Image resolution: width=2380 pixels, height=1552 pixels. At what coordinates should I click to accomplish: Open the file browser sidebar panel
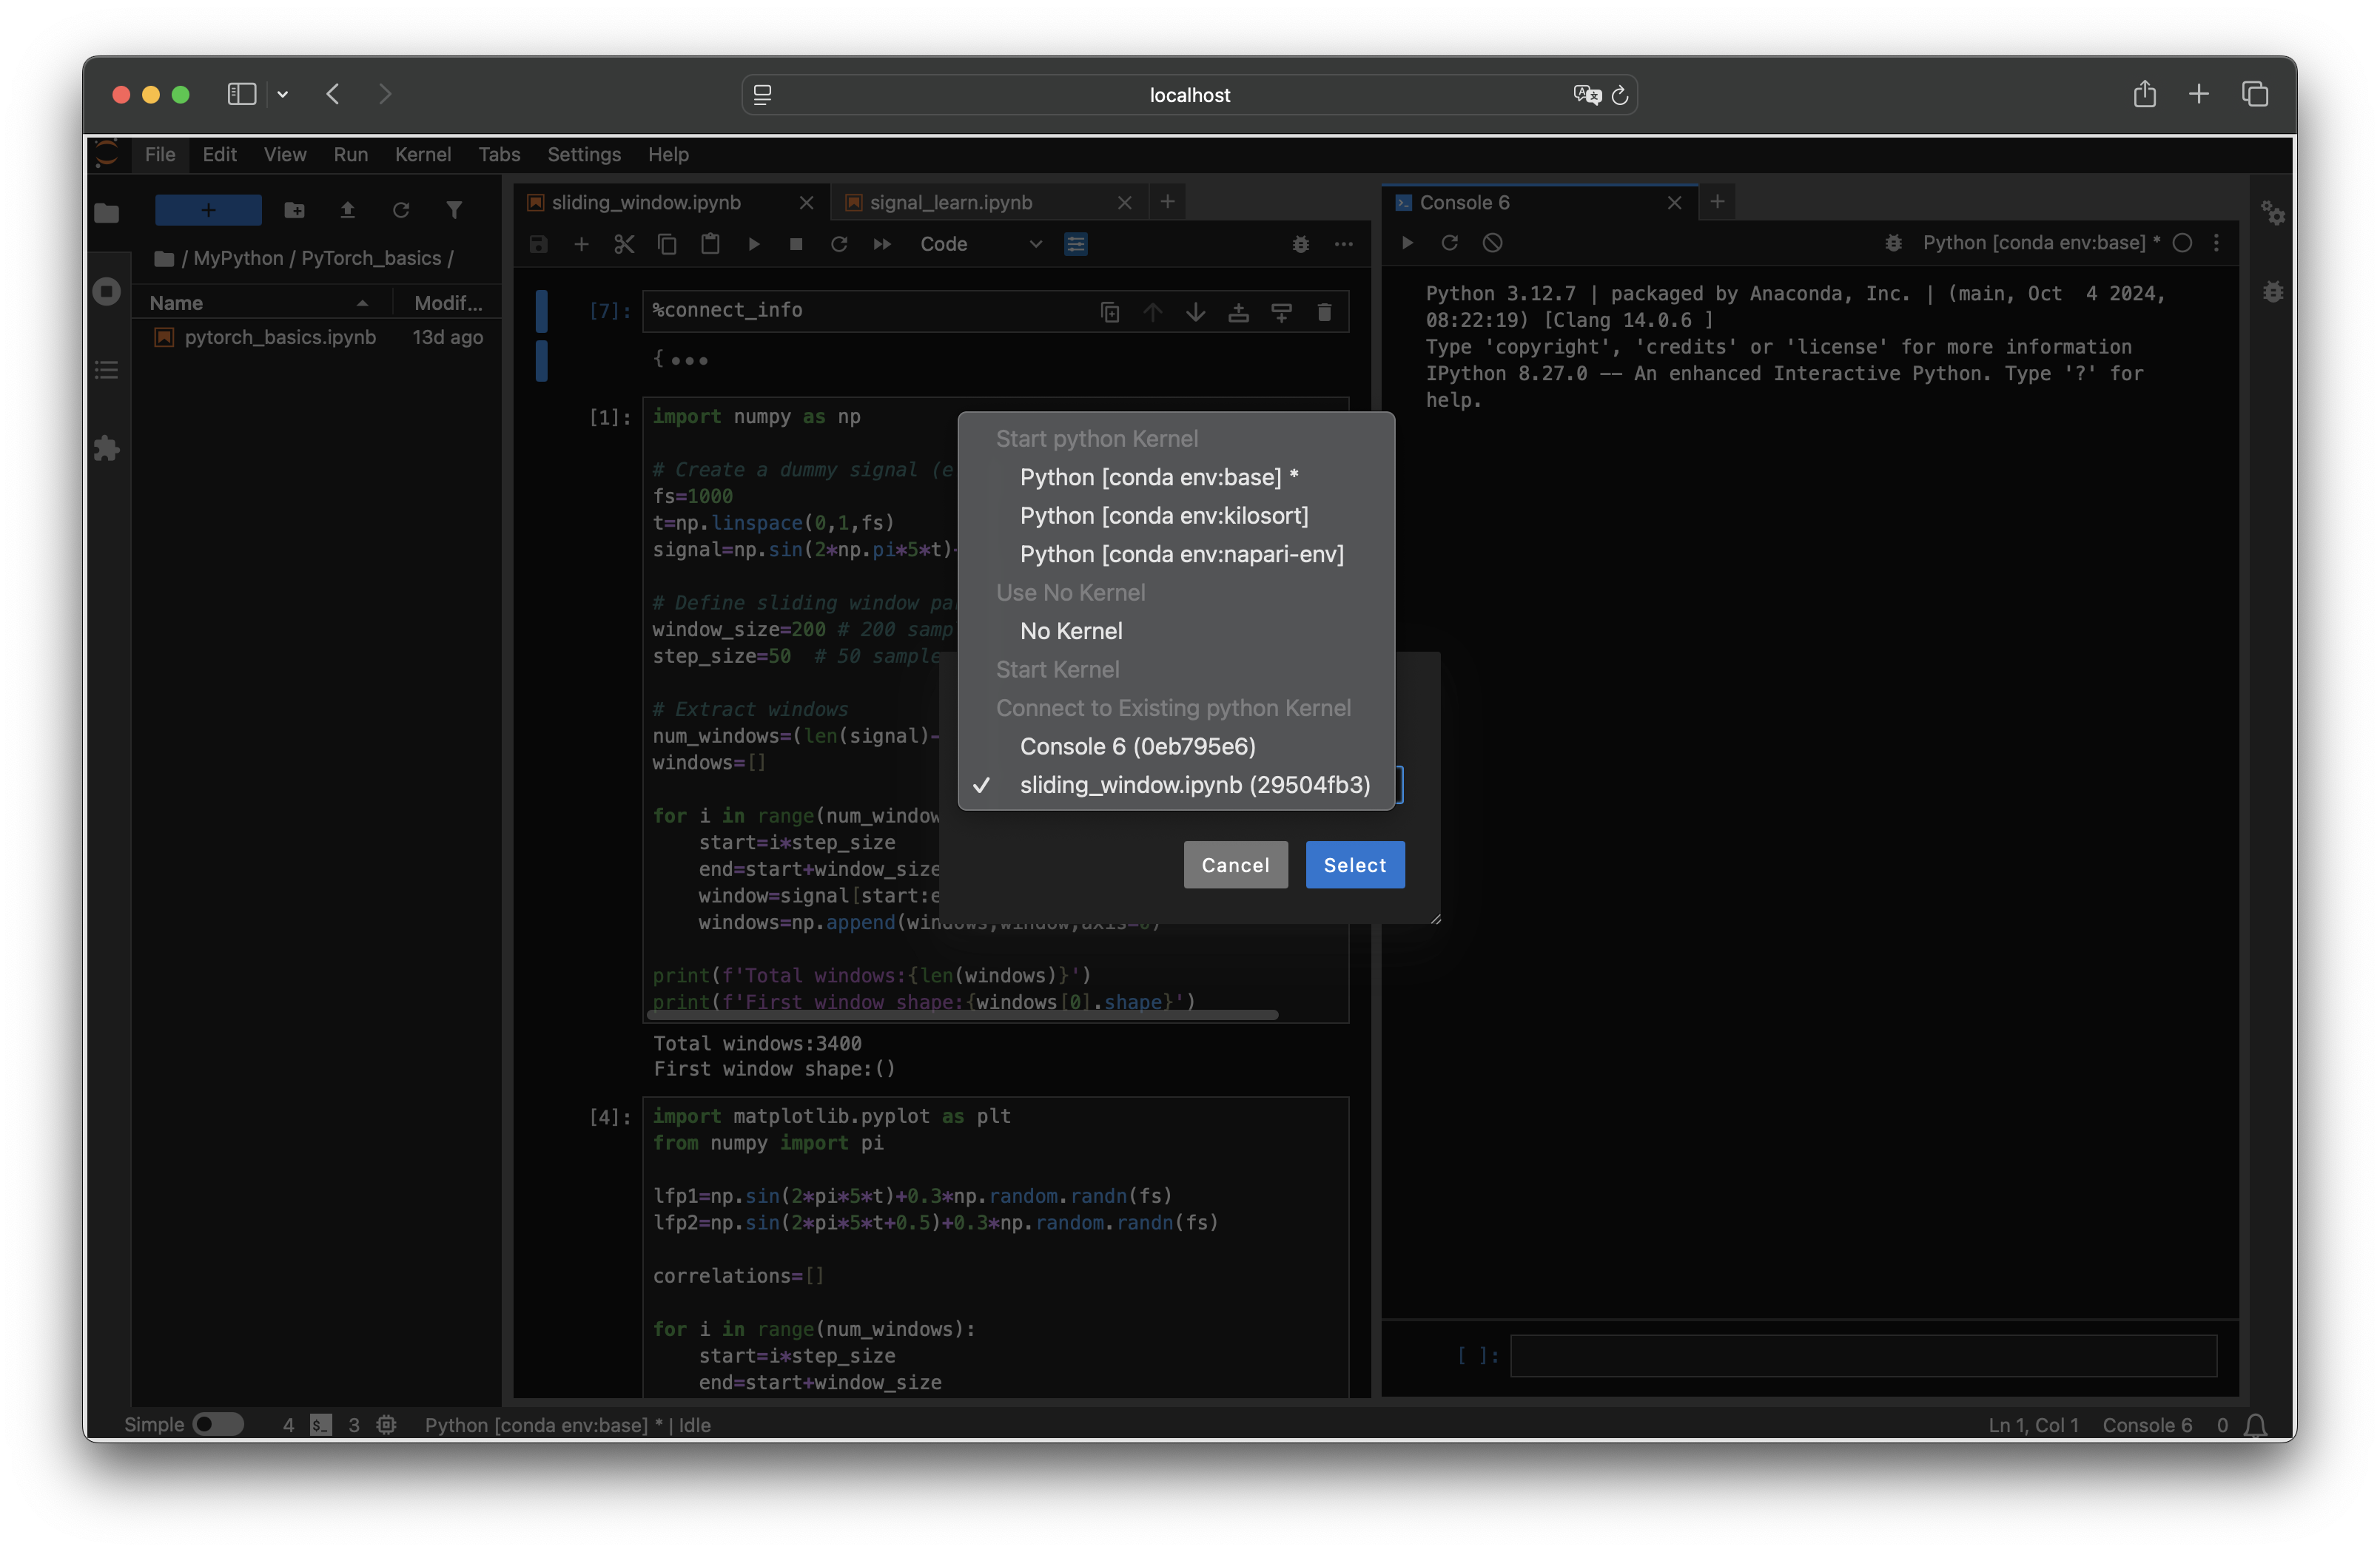pyautogui.click(x=107, y=213)
